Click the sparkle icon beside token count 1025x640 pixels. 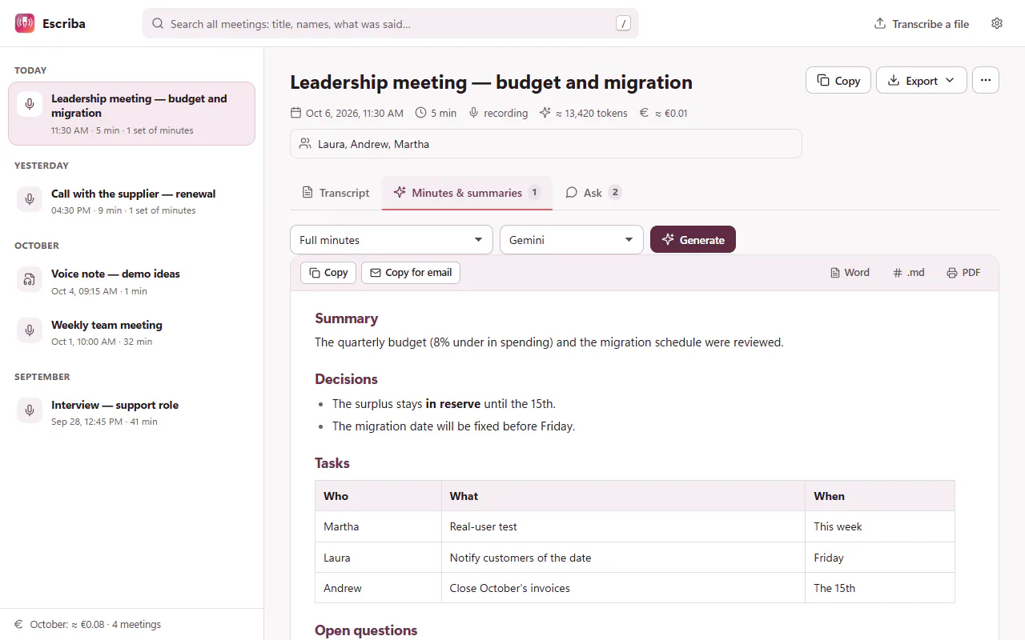[545, 113]
